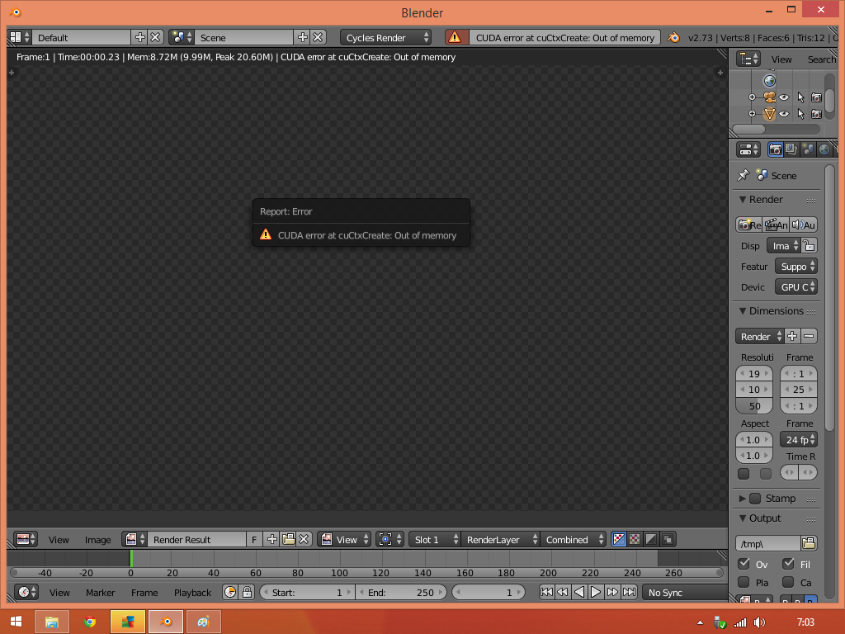Add a new scene with plus icon
The height and width of the screenshot is (634, 845).
[x=302, y=37]
